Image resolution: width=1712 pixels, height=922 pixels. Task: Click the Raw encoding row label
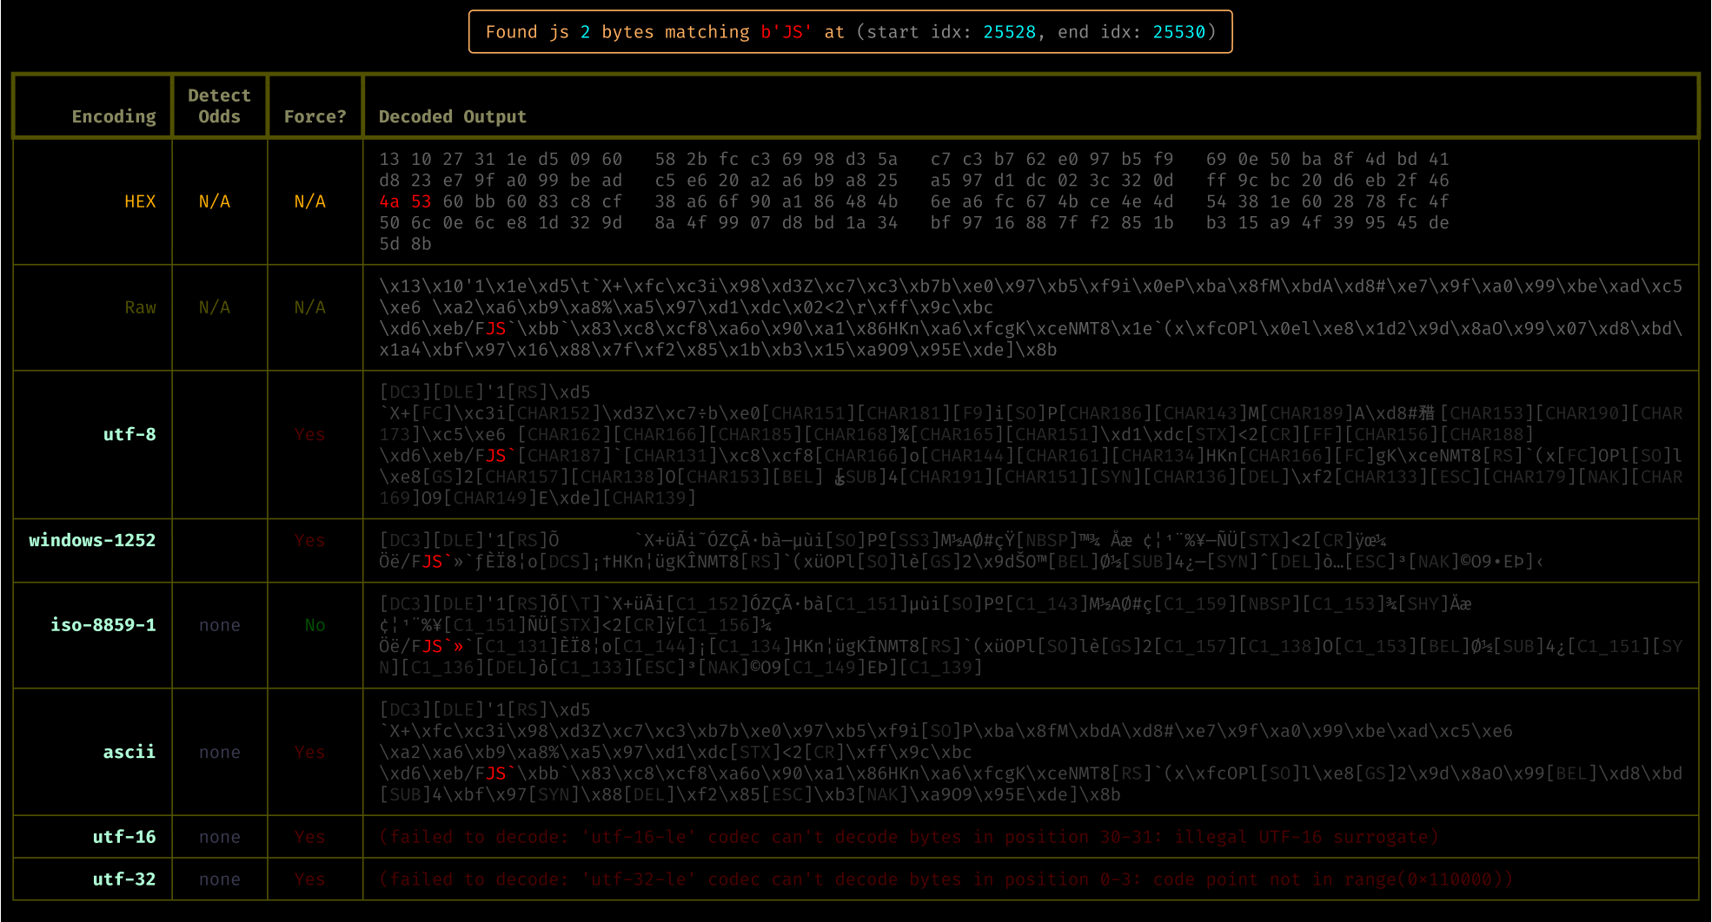click(140, 307)
